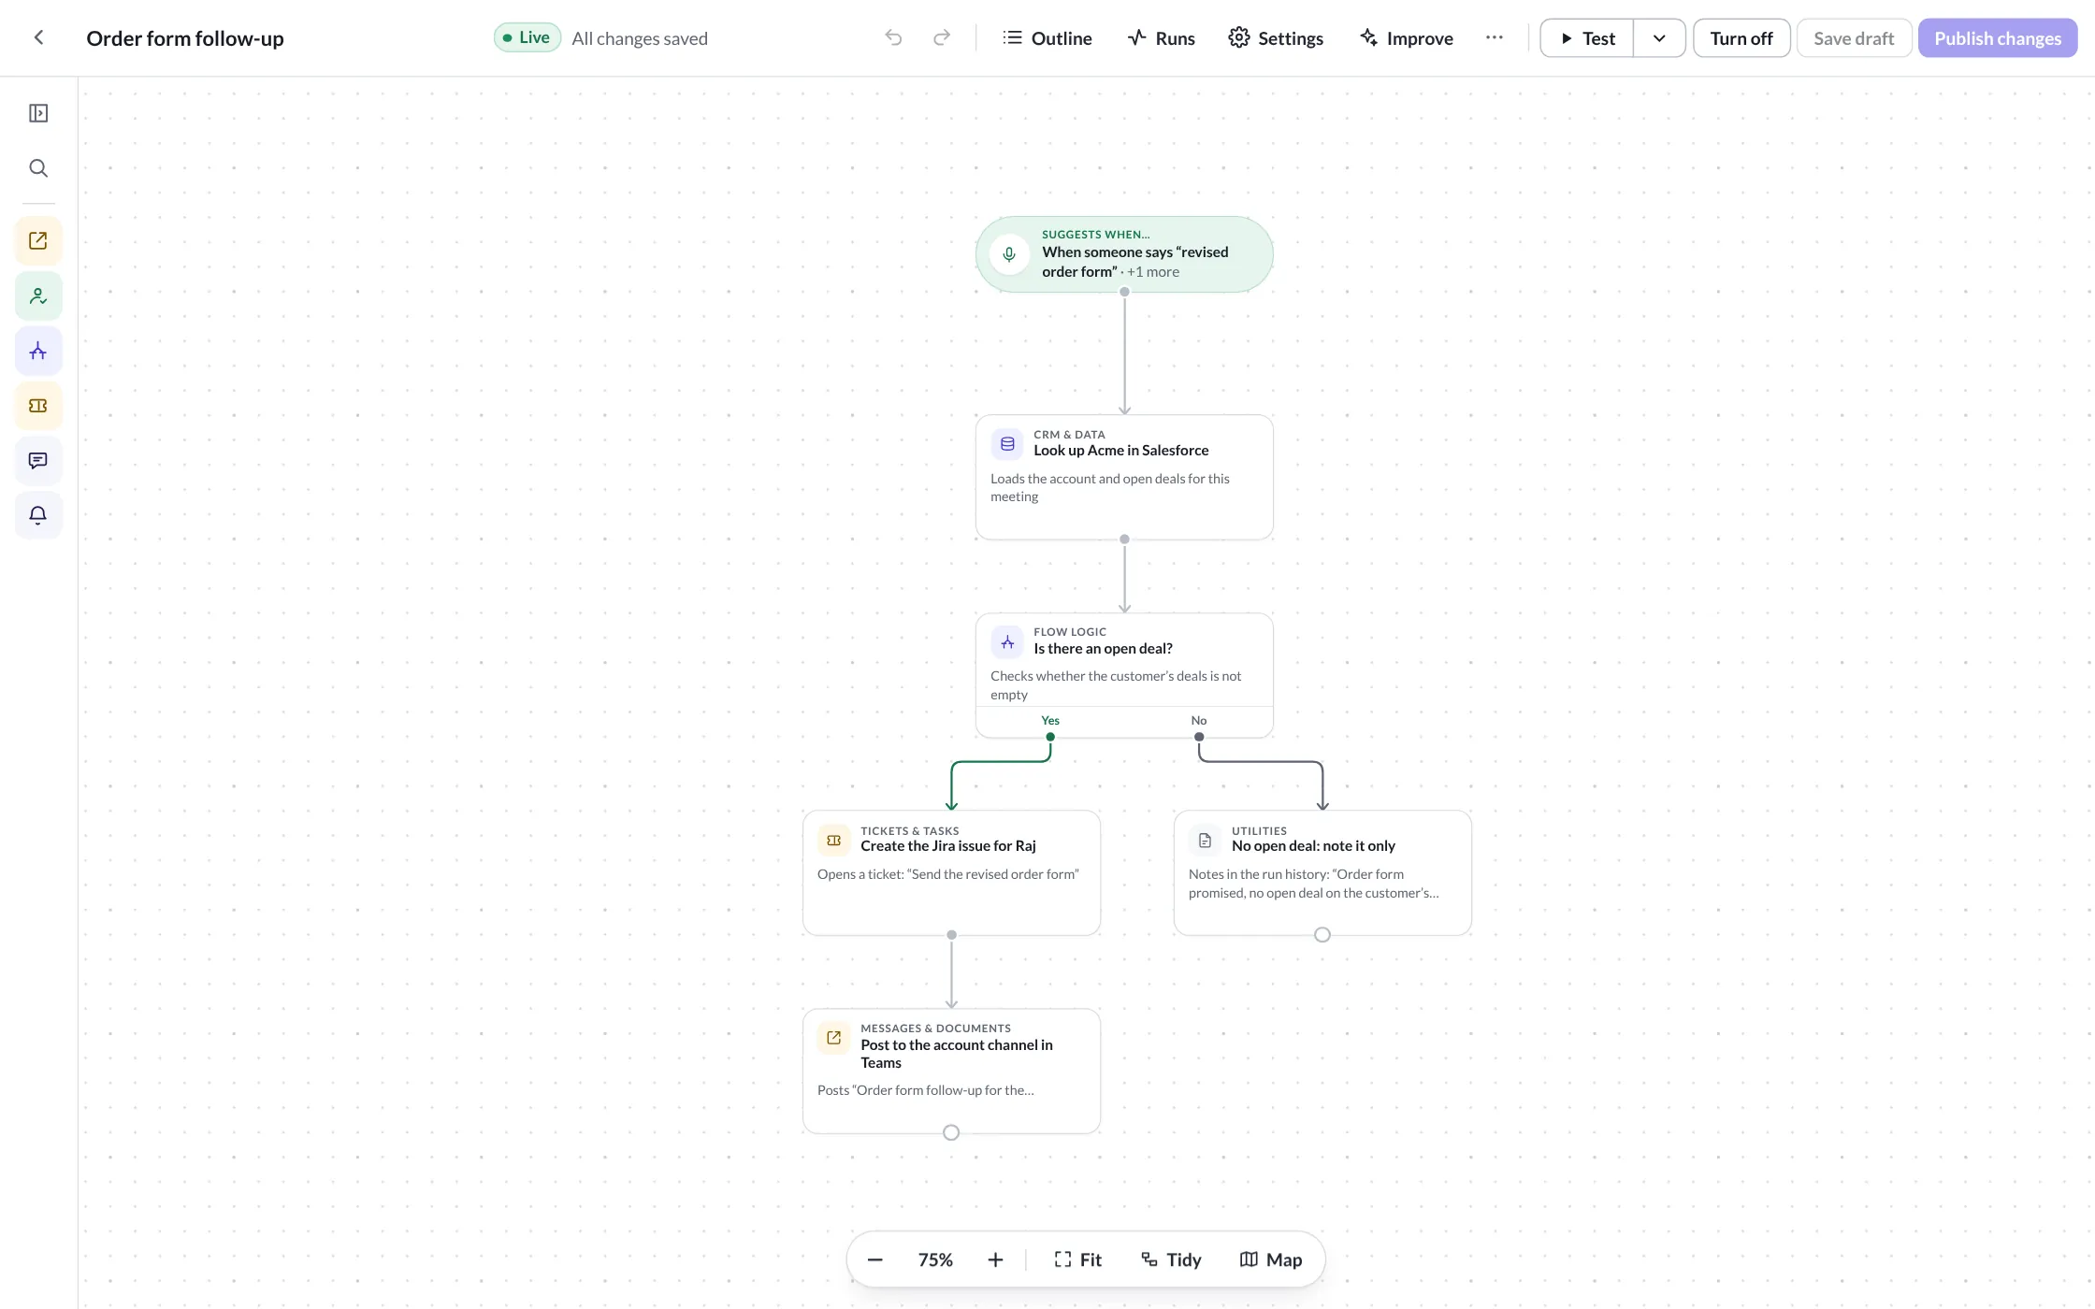The height and width of the screenshot is (1309, 2095).
Task: Go back using the left chevron arrow
Action: click(x=38, y=37)
